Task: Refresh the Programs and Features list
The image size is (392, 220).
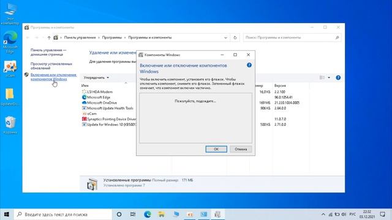Action: 235,37
